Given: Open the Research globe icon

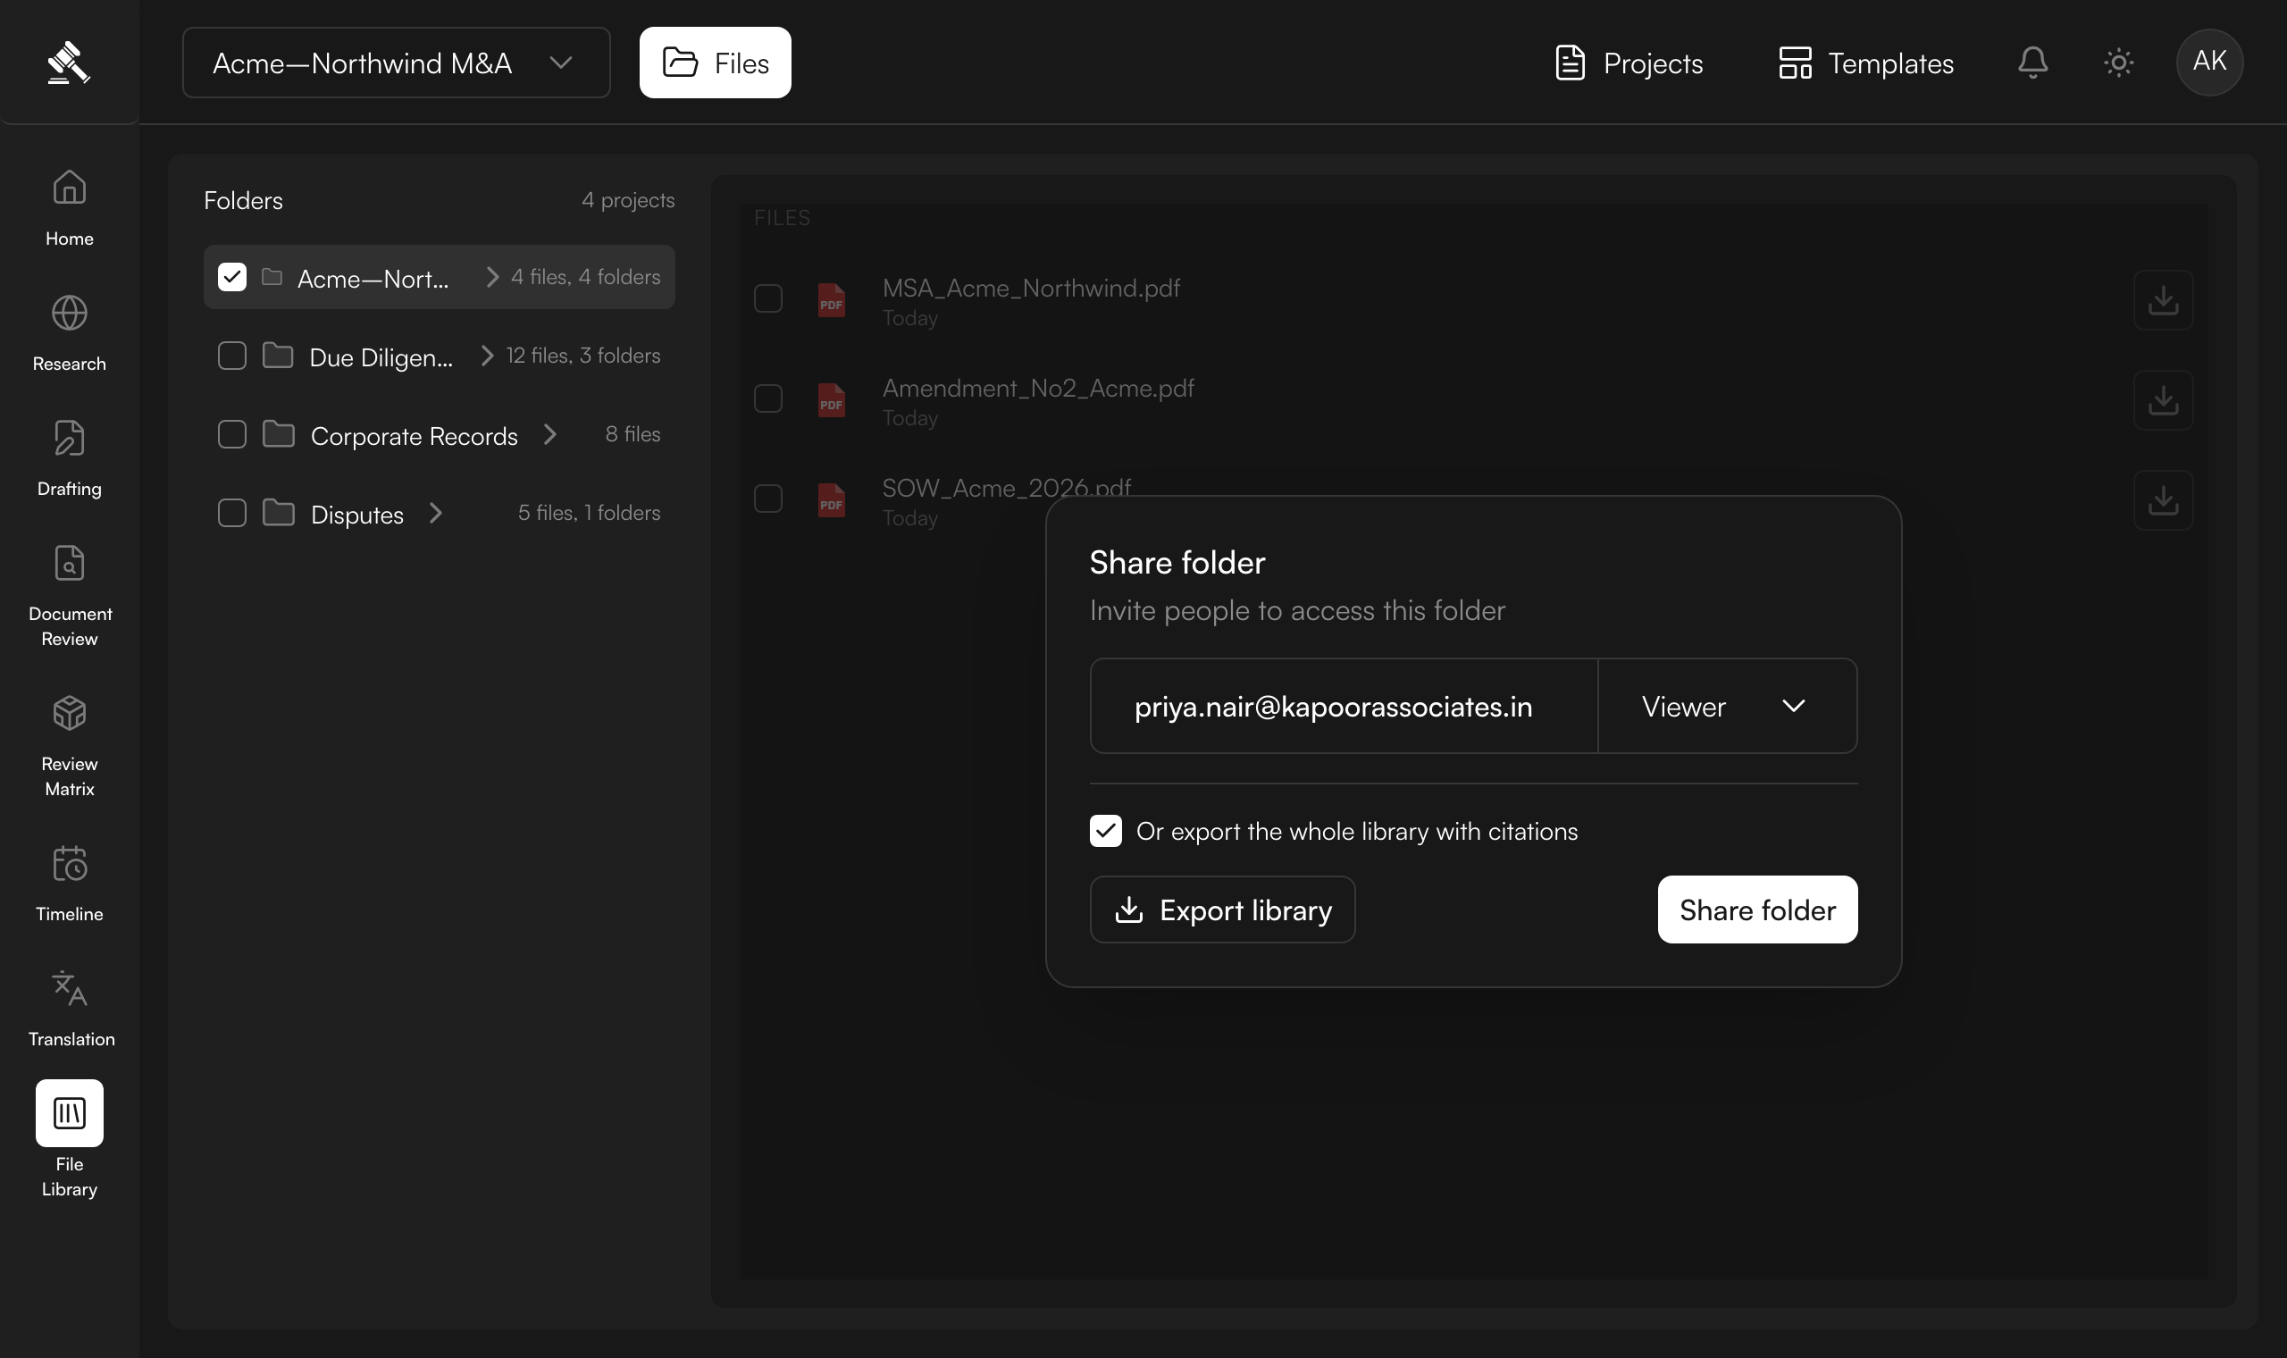Looking at the screenshot, I should 70,313.
